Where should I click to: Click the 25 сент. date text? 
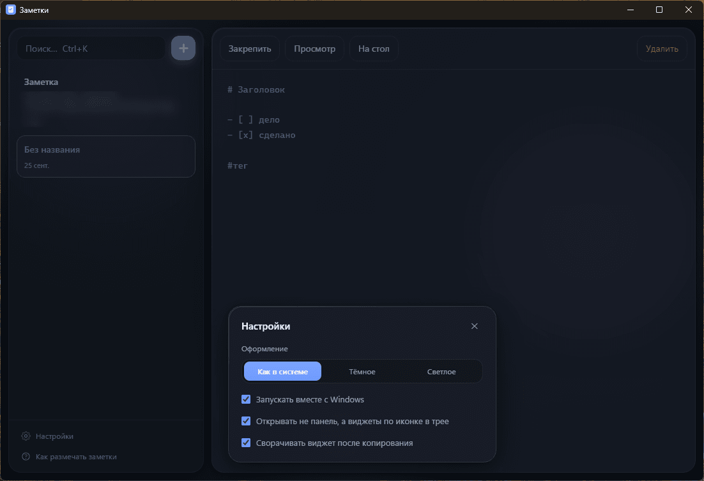36,165
